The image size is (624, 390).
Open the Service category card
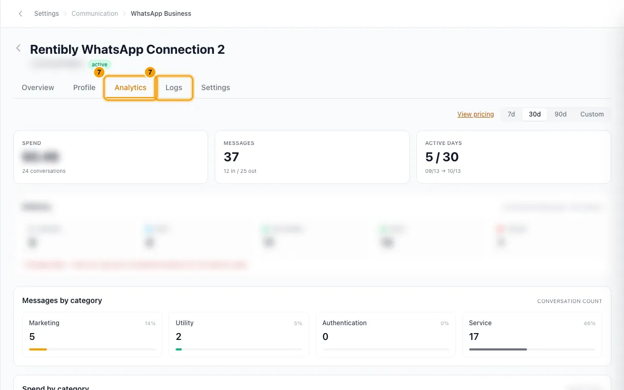point(532,335)
